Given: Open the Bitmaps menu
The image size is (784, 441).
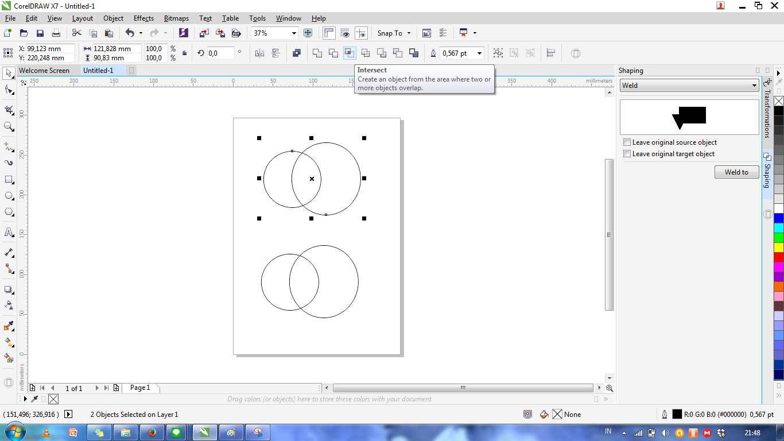Looking at the screenshot, I should pyautogui.click(x=176, y=18).
